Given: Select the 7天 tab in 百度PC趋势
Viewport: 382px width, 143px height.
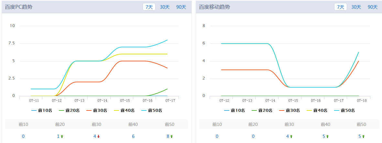Looking at the screenshot, I should click(x=149, y=7).
